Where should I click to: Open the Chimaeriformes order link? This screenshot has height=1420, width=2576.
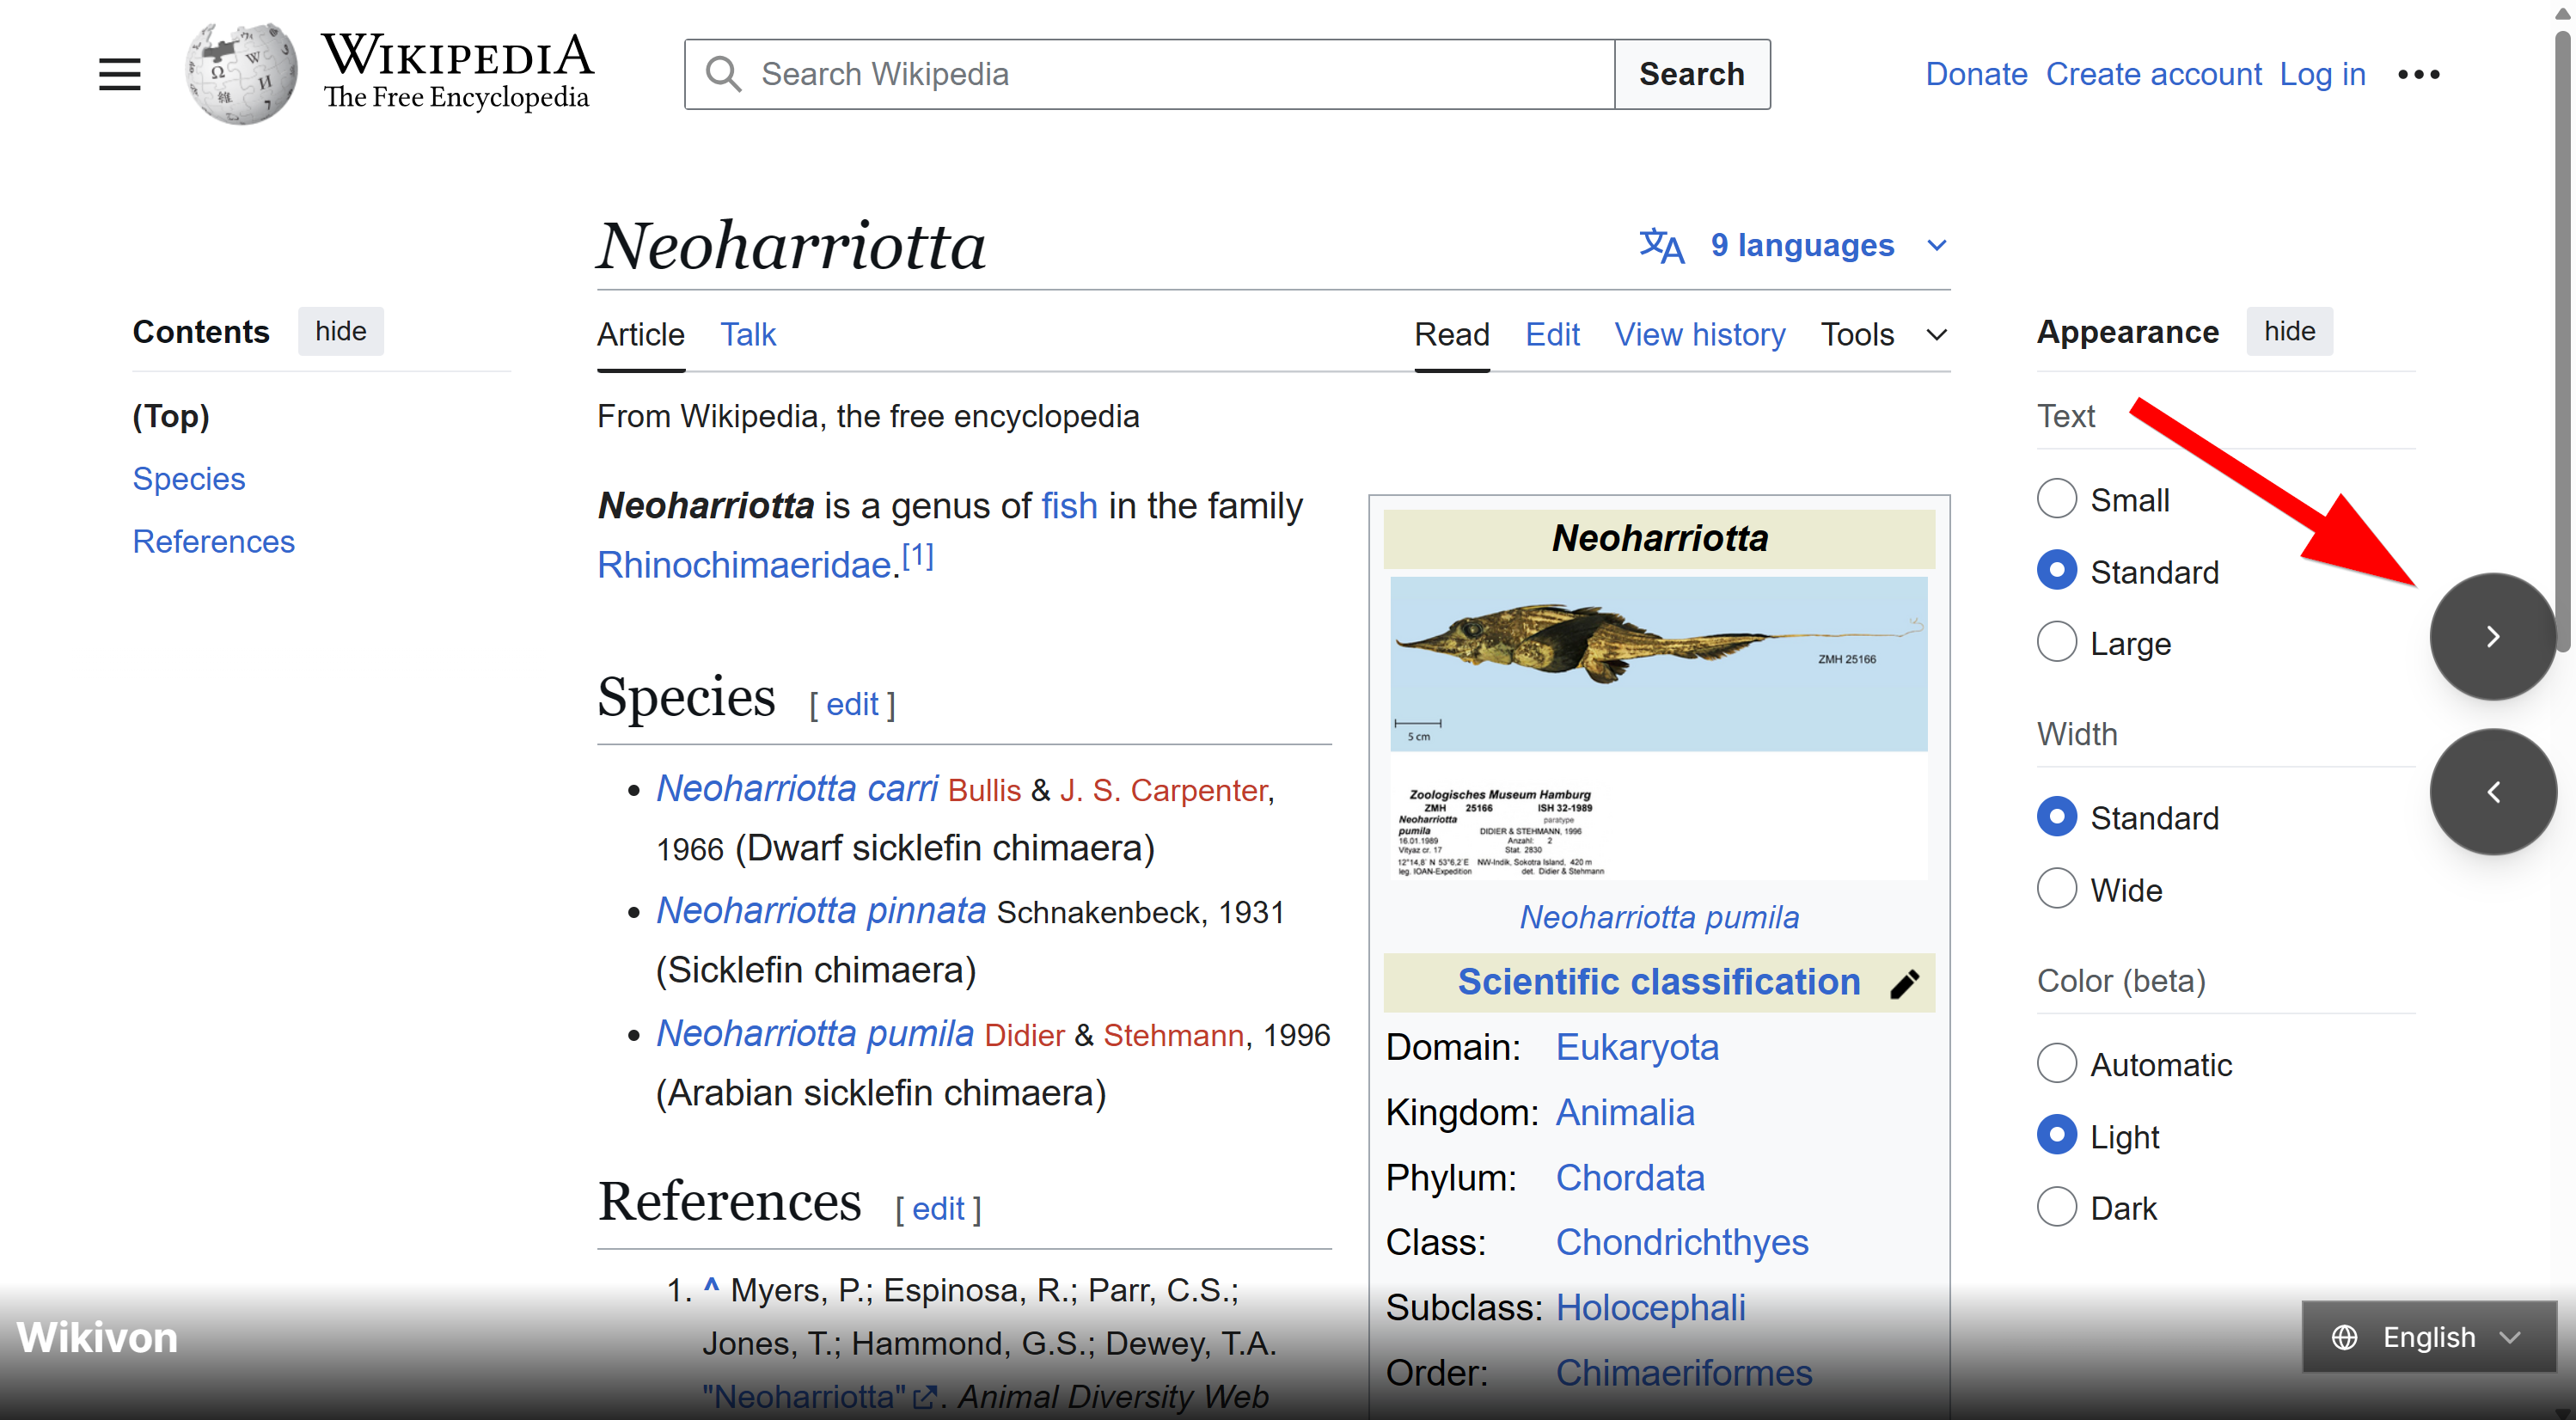click(x=1684, y=1373)
